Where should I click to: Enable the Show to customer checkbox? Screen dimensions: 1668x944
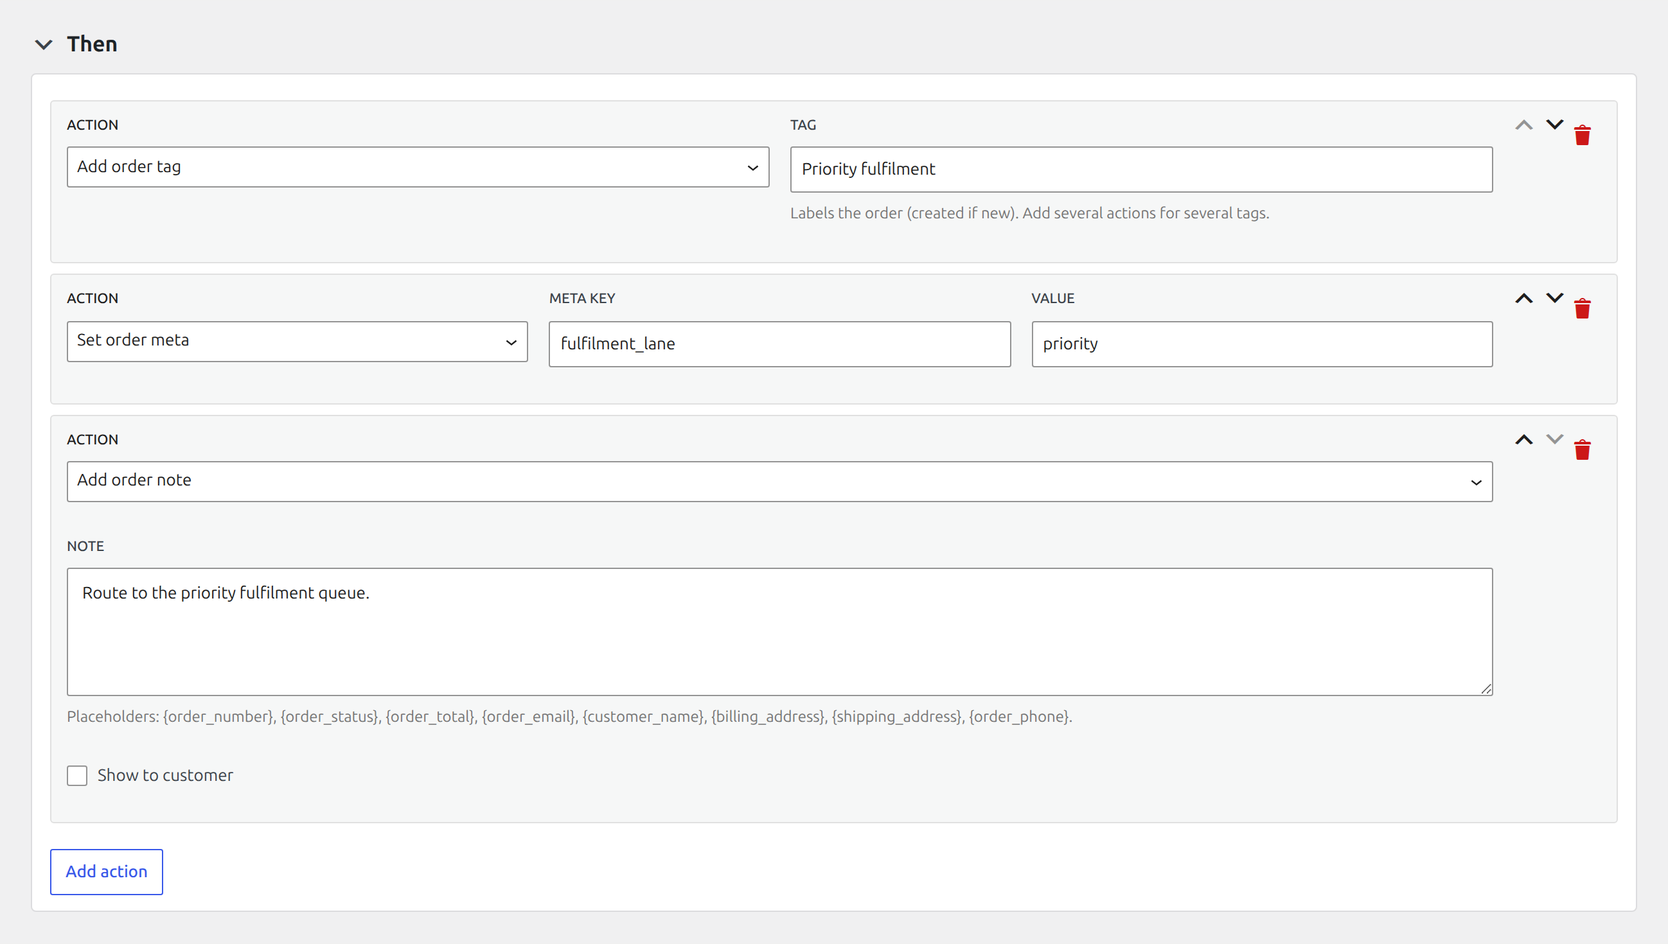coord(77,776)
